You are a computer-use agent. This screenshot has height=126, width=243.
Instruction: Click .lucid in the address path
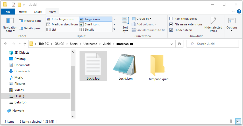click(x=107, y=44)
